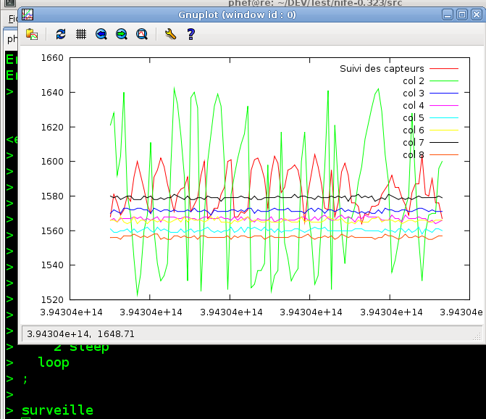
Task: Hide the col 3 curve via legend
Action: click(x=413, y=93)
